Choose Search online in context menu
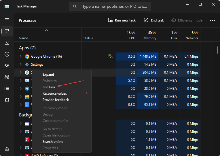This screenshot has width=220, height=156. point(53,142)
